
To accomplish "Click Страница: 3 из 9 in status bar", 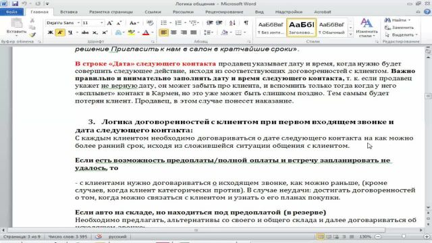I will 22,237.
